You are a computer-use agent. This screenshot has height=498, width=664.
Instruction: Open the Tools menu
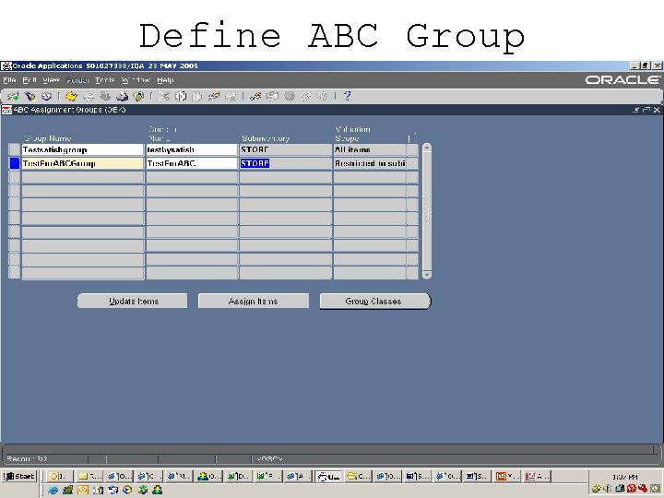(x=105, y=80)
